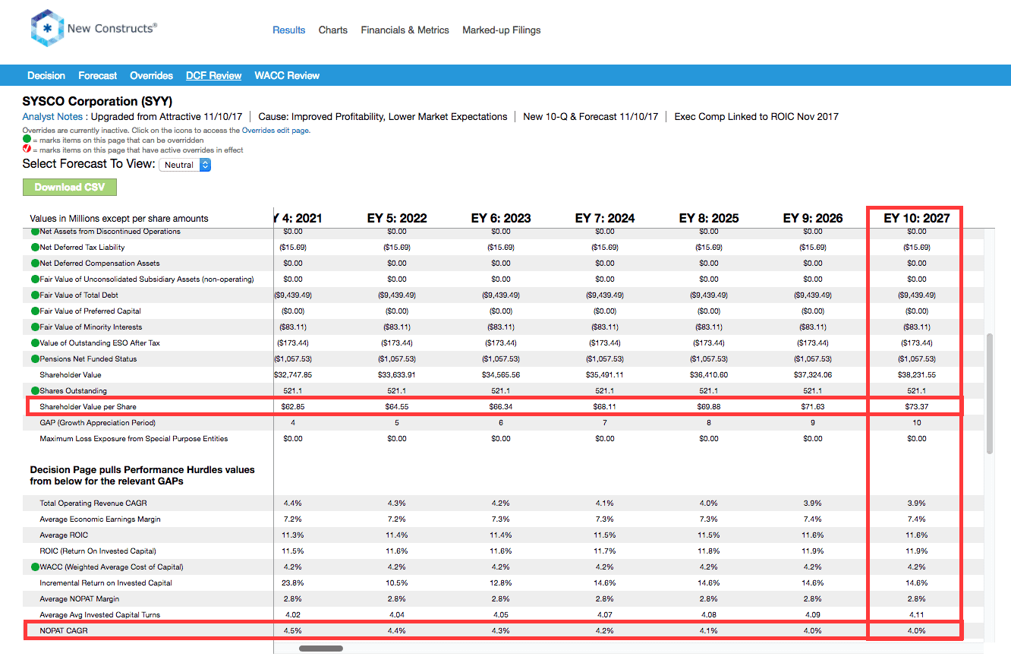This screenshot has height=666, width=1011.
Task: Click the 4.11 capital turns value for 2027
Action: [x=917, y=615]
